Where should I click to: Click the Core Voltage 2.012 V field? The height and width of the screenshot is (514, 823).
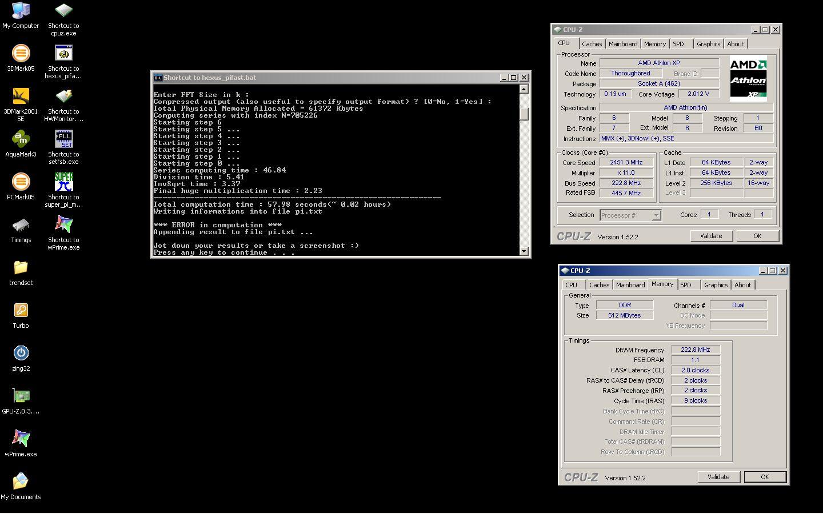[x=698, y=94]
